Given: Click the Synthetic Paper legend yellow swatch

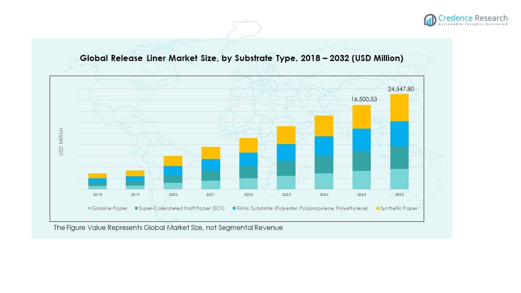Looking at the screenshot, I should click(x=377, y=208).
